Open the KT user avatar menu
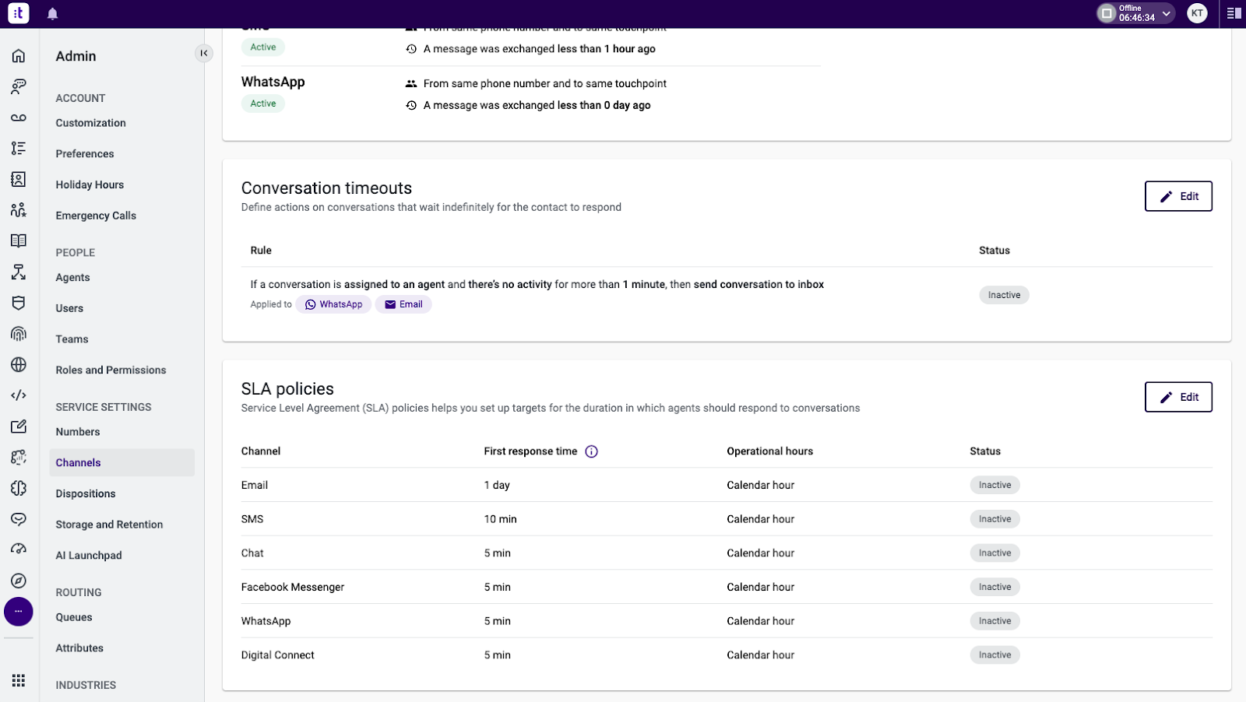Screen dimensions: 1246x702 click(x=1197, y=13)
